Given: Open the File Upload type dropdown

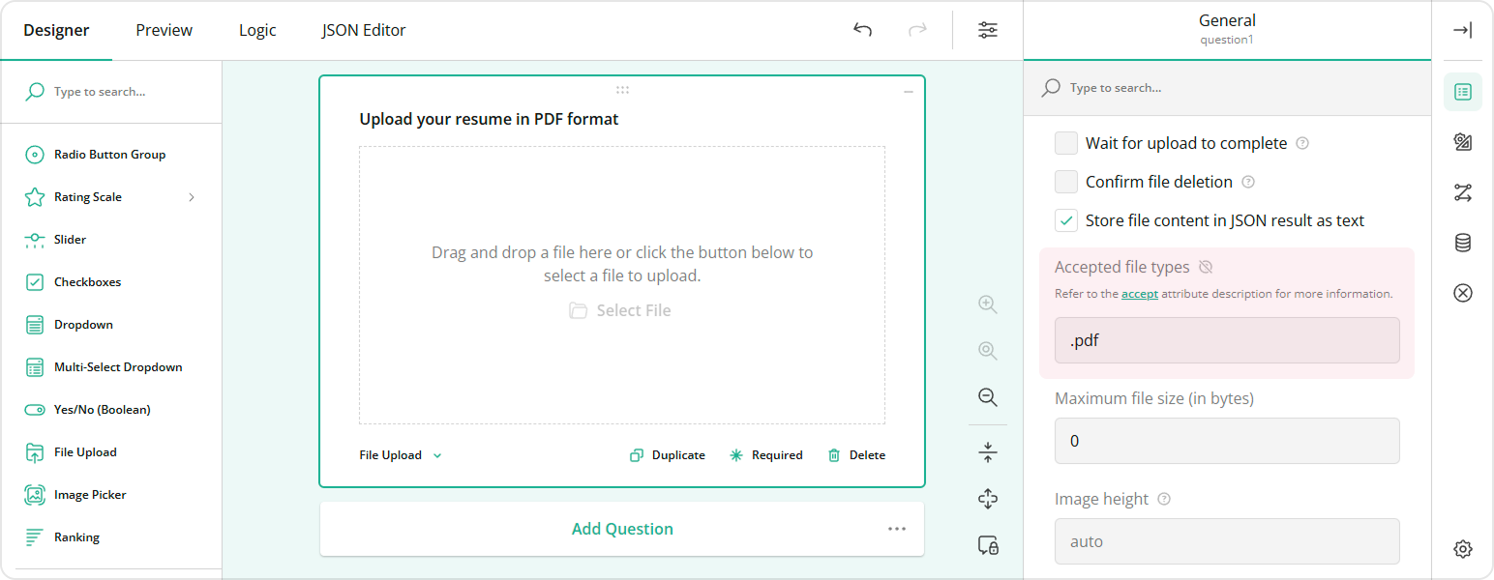Looking at the screenshot, I should click(x=400, y=454).
